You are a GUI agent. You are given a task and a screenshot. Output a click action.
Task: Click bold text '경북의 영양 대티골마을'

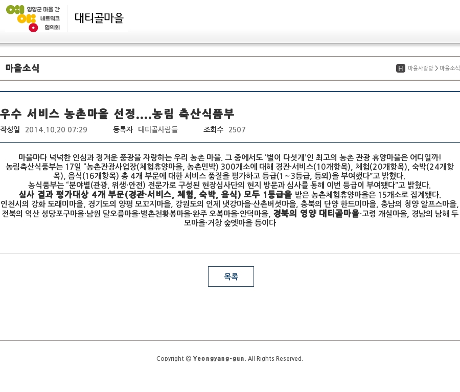click(x=316, y=214)
